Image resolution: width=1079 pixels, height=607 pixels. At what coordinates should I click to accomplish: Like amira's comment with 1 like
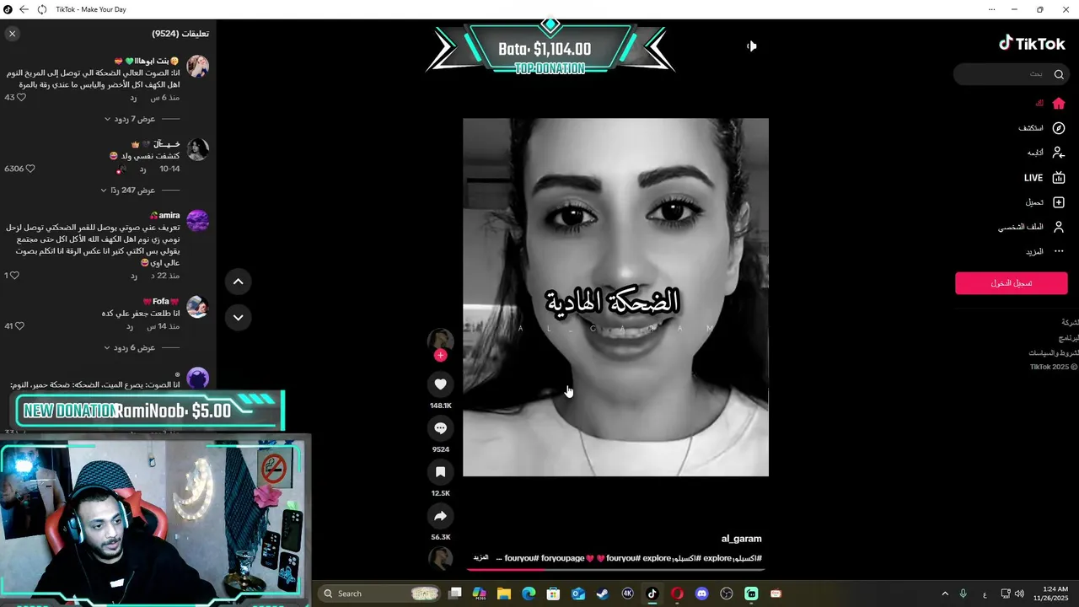pyautogui.click(x=14, y=276)
